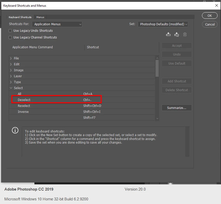The height and width of the screenshot is (204, 221).
Task: Switch to the Menus tab
Action: coord(40,17)
